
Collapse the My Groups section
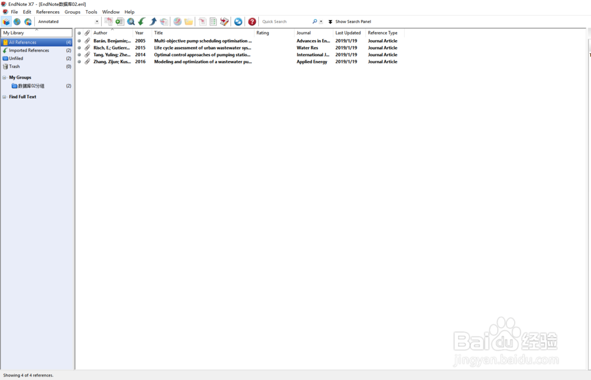click(x=5, y=77)
